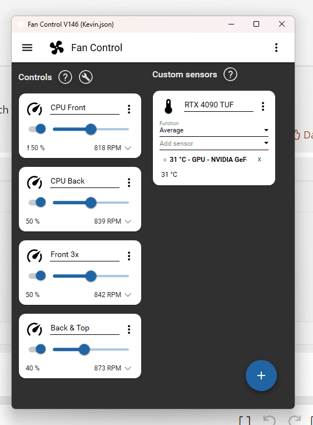Click the CPU Back speed slider handle
This screenshot has height=425, width=313.
(x=91, y=202)
